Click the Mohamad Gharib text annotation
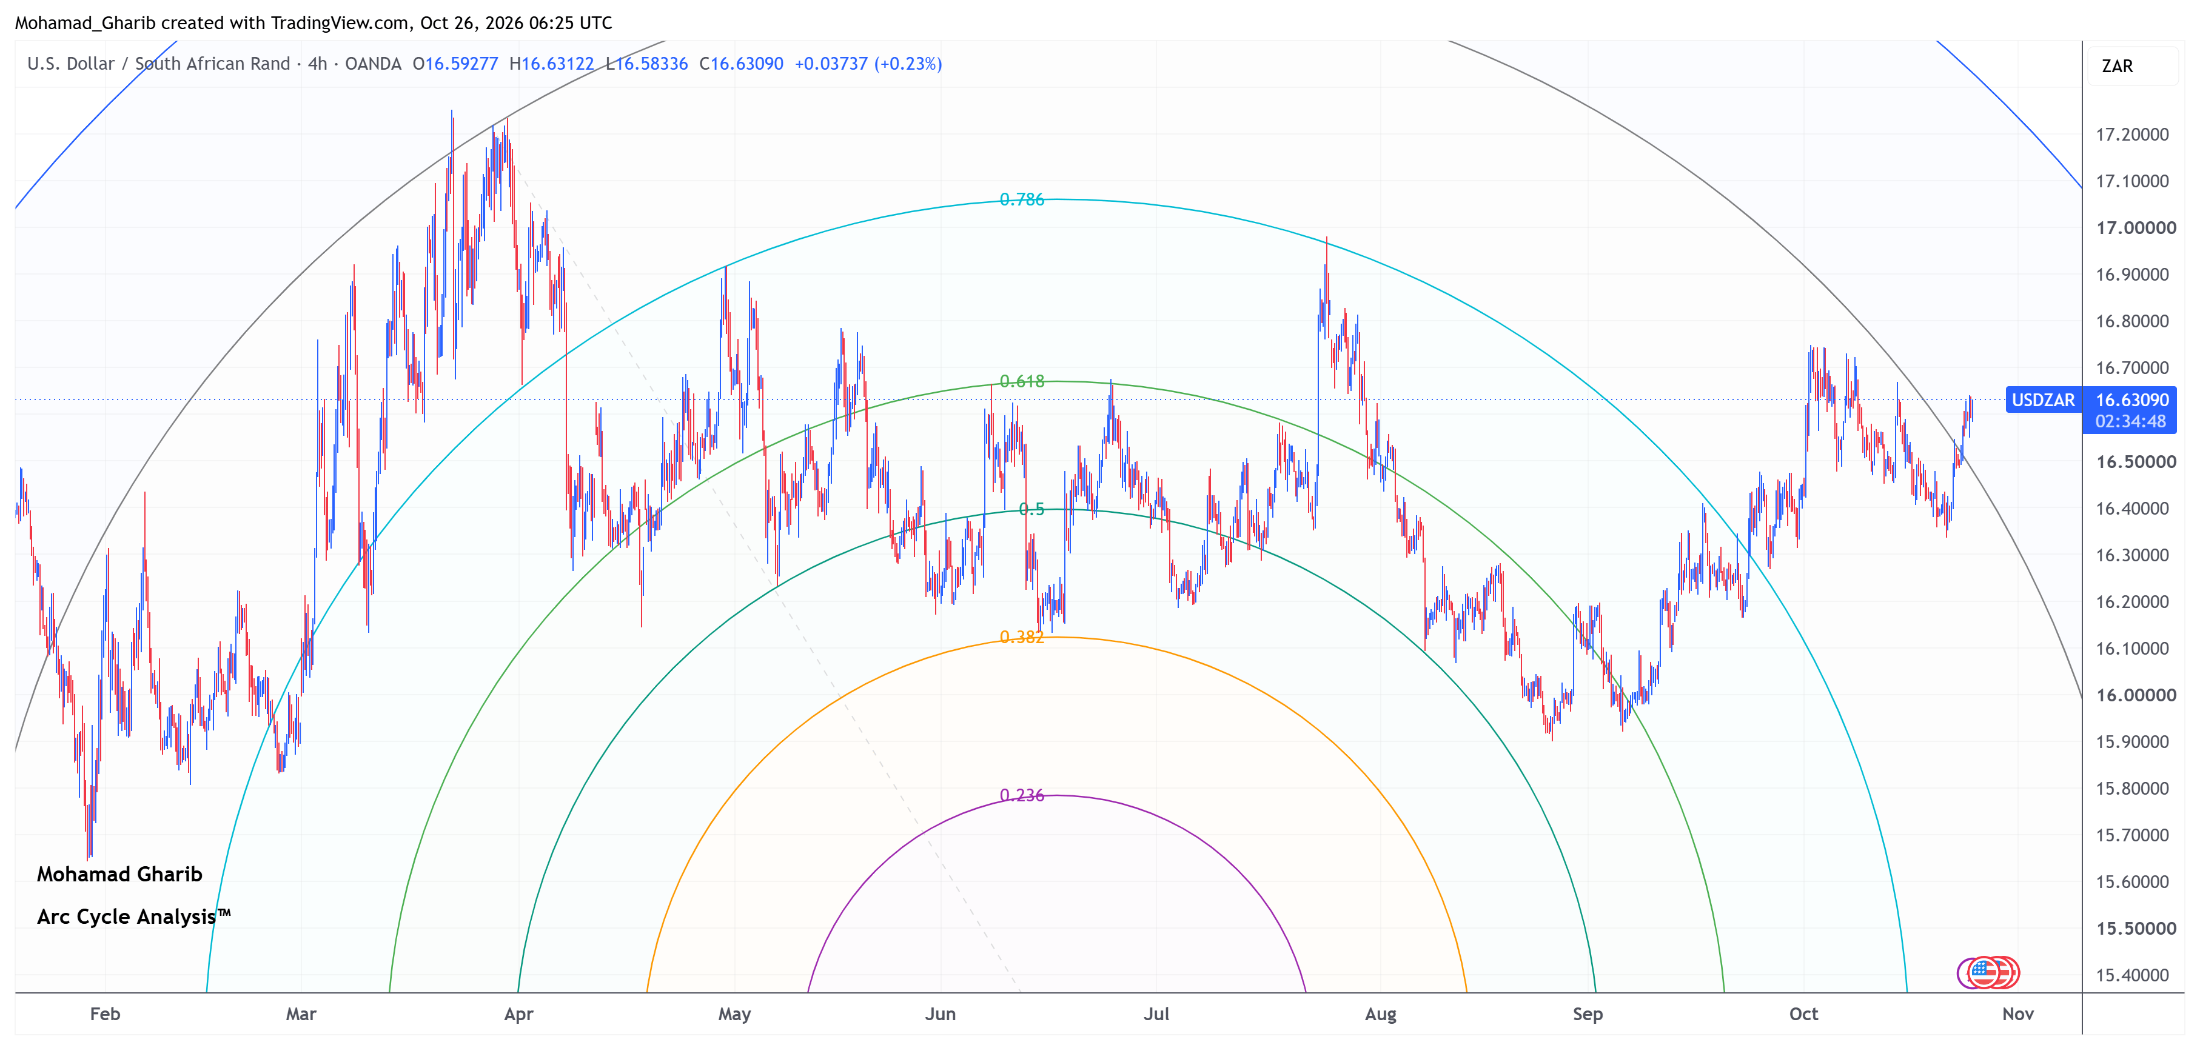This screenshot has height=1042, width=2200. (119, 875)
